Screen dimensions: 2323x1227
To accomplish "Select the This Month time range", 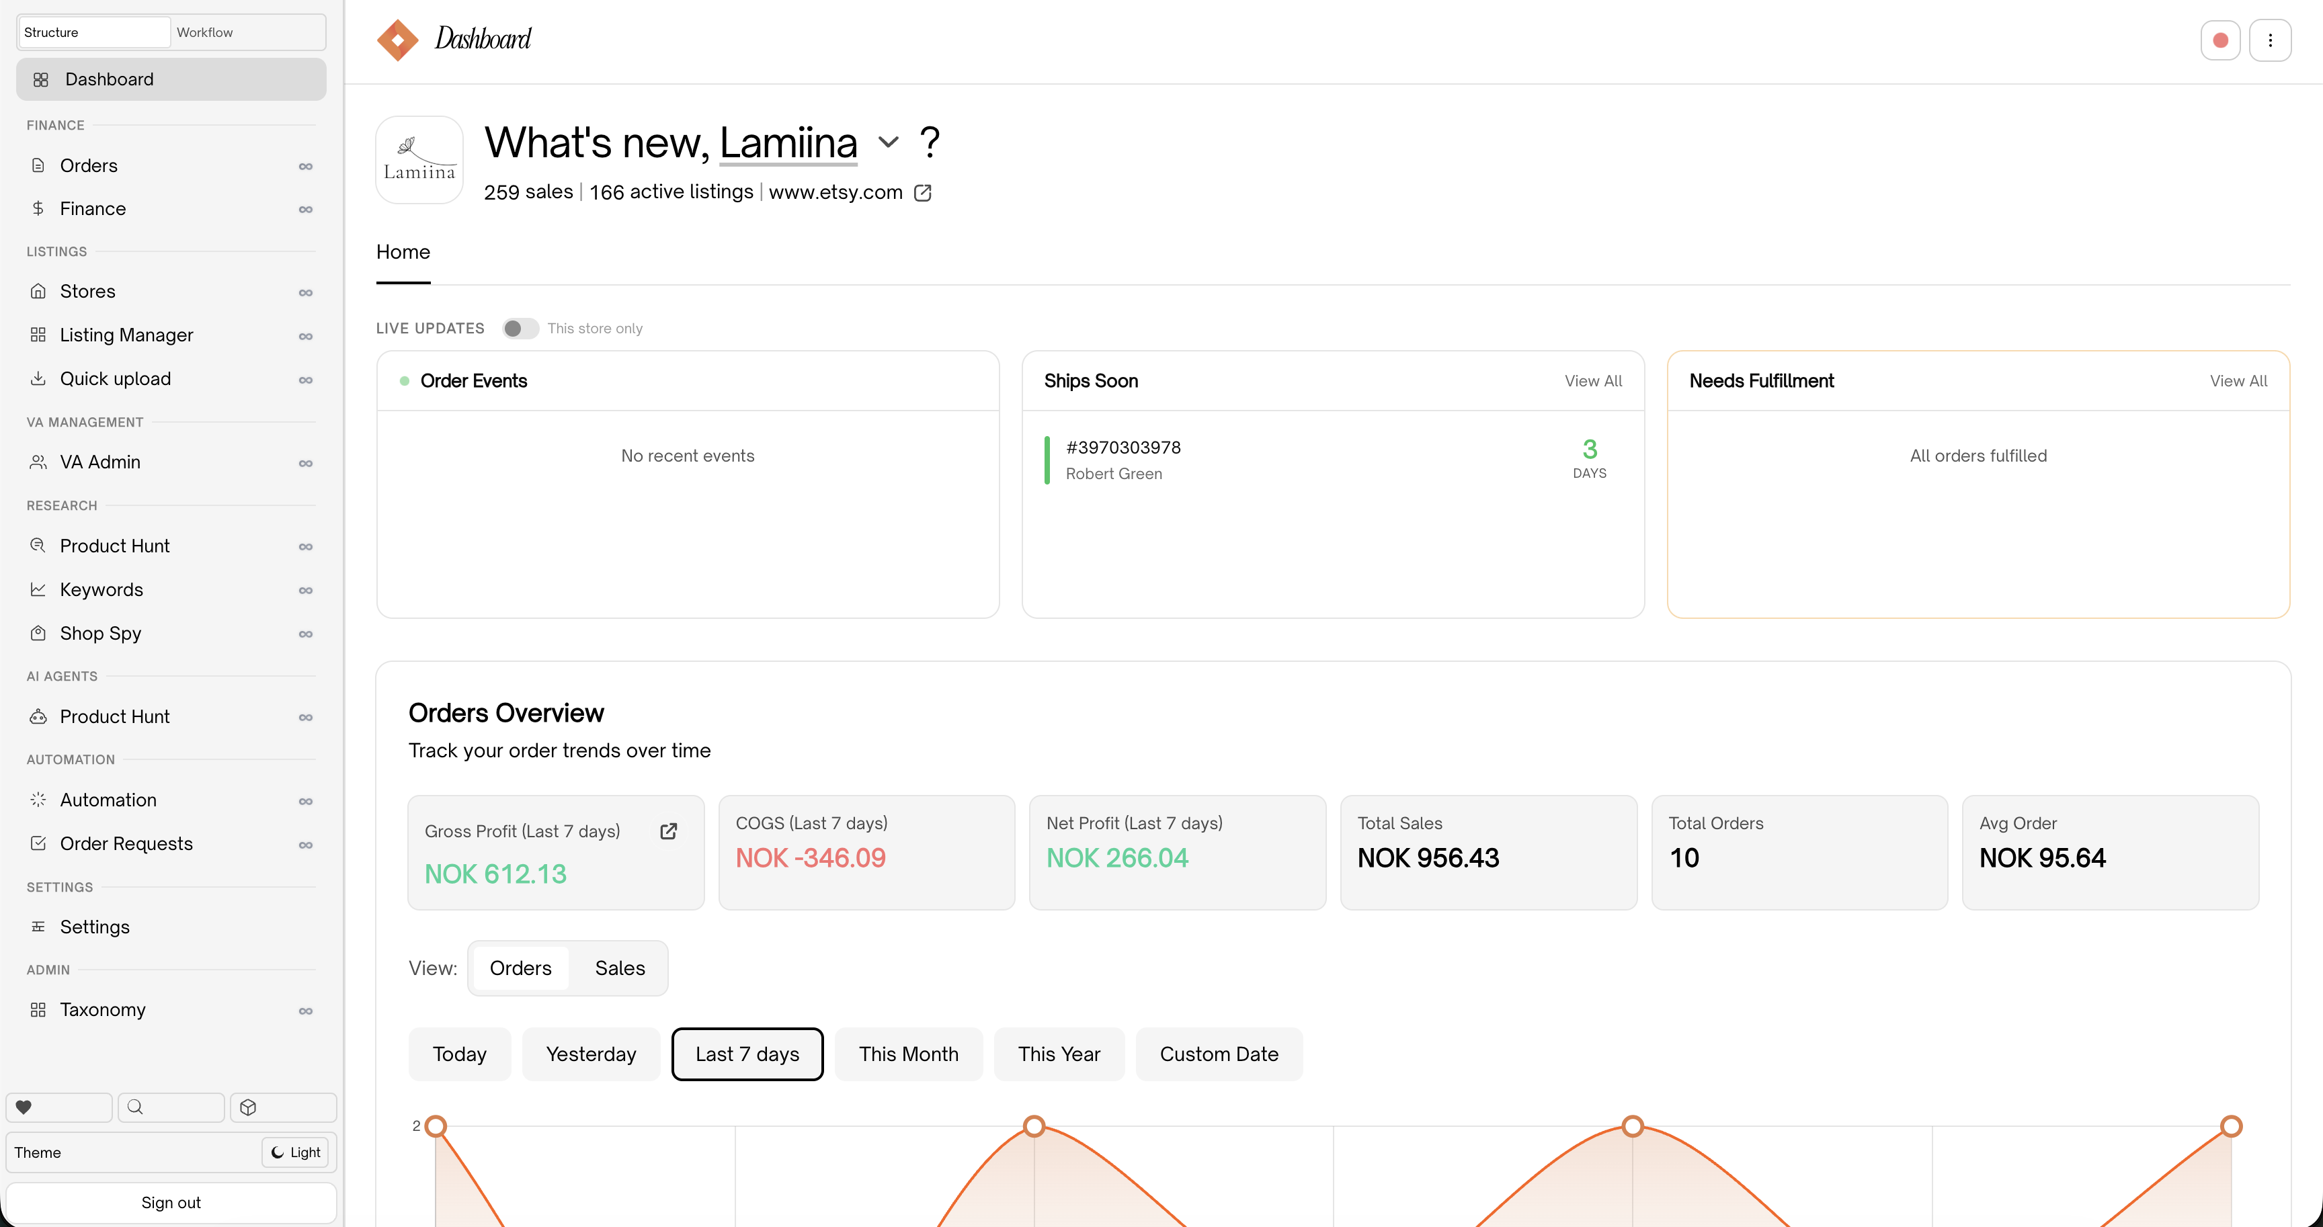I will coord(908,1054).
